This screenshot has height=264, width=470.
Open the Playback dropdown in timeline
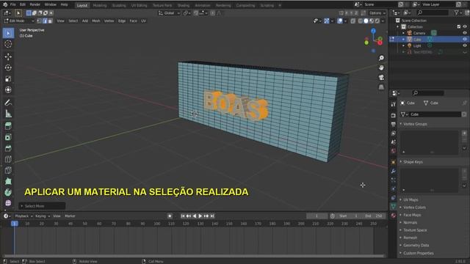coord(23,216)
